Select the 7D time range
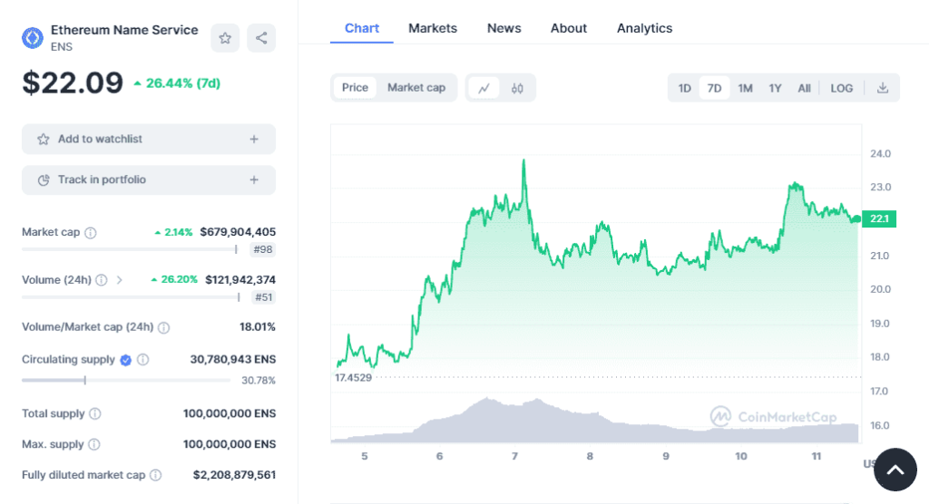The image size is (929, 504). click(x=715, y=88)
